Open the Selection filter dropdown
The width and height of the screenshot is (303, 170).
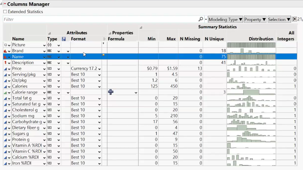point(279,19)
